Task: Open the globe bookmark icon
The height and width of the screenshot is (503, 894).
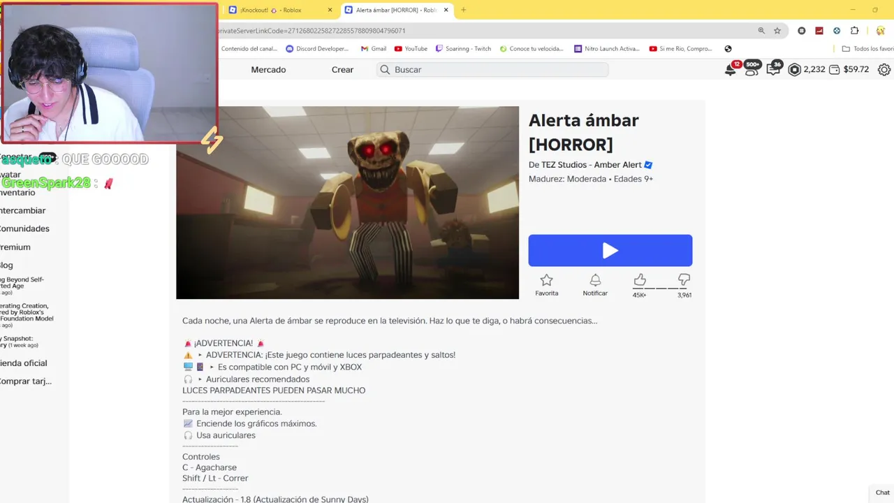Action: 728,49
